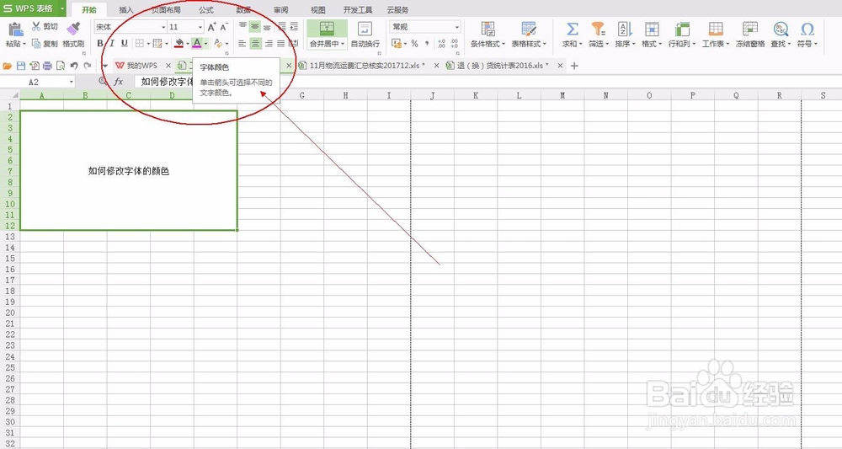Click the Sum sigma icon
Image resolution: width=842 pixels, height=449 pixels.
pos(573,29)
